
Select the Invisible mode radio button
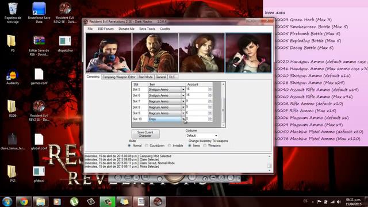click(170, 145)
